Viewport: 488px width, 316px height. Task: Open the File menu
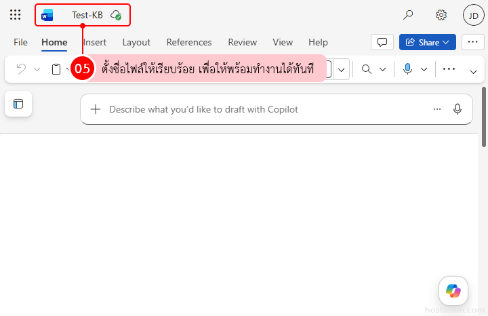coord(20,42)
